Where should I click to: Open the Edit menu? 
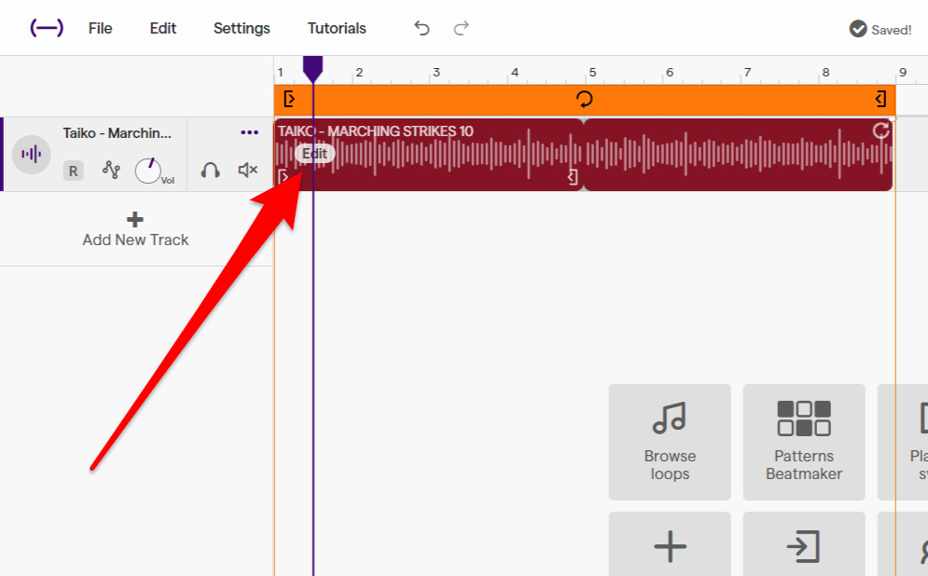pos(163,28)
